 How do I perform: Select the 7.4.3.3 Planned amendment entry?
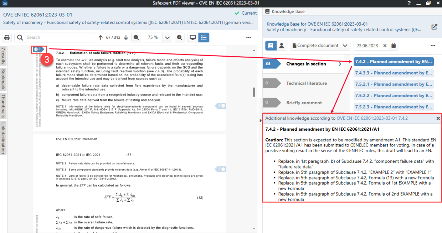pyautogui.click(x=394, y=73)
